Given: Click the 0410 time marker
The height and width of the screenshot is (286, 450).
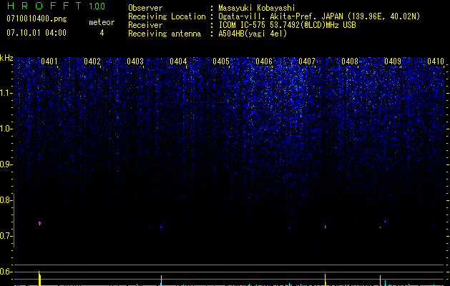Looking at the screenshot, I should (436, 61).
